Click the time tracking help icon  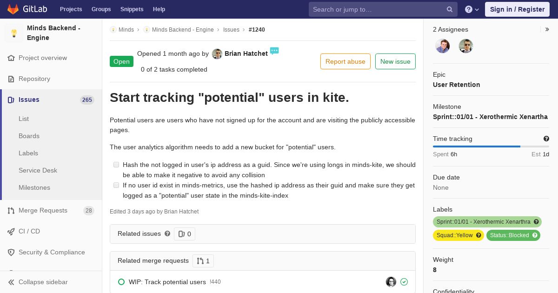(546, 139)
